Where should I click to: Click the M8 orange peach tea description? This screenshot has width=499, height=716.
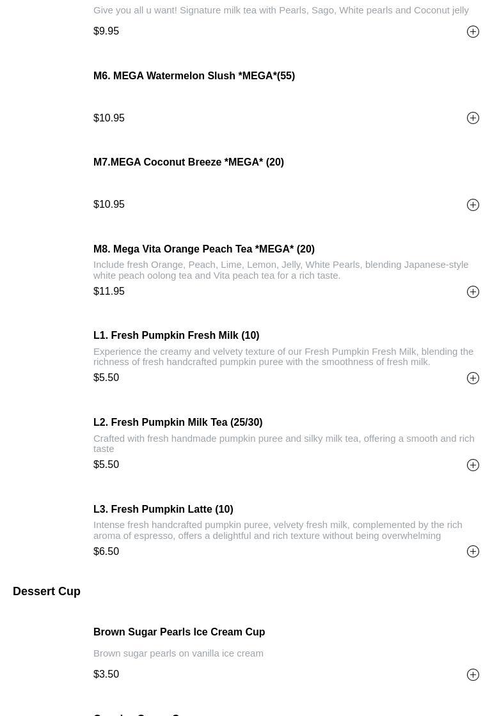coord(280,270)
